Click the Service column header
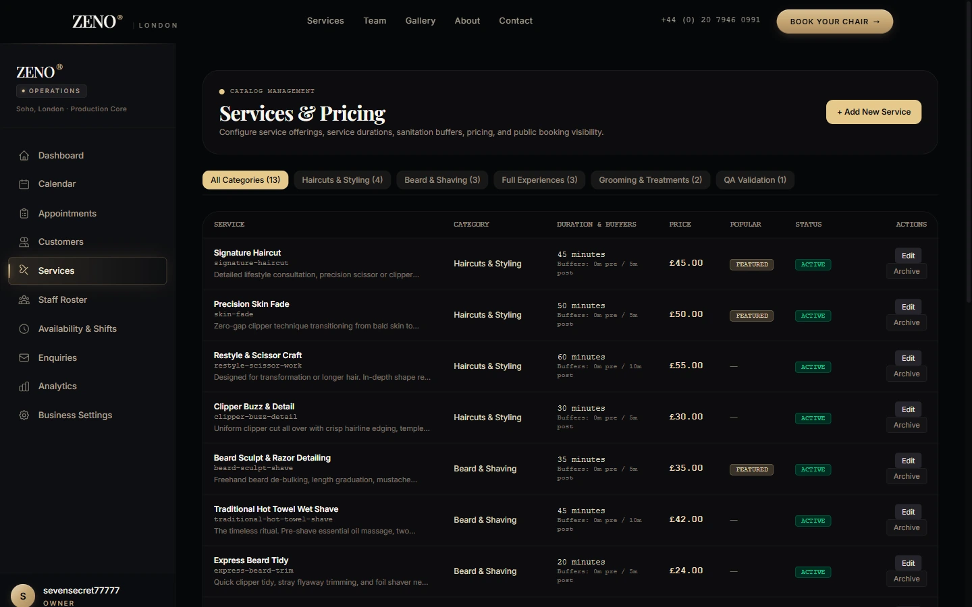 click(230, 225)
